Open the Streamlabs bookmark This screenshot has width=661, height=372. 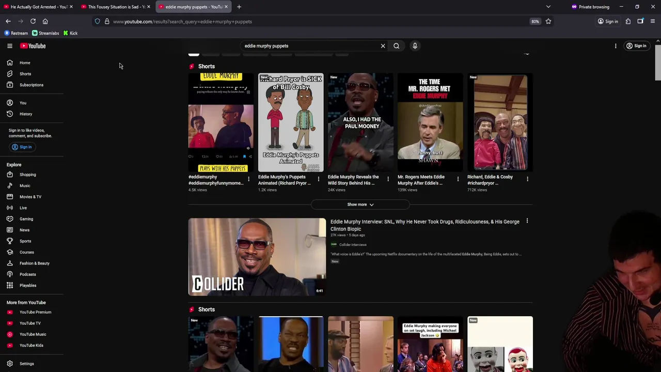click(45, 33)
